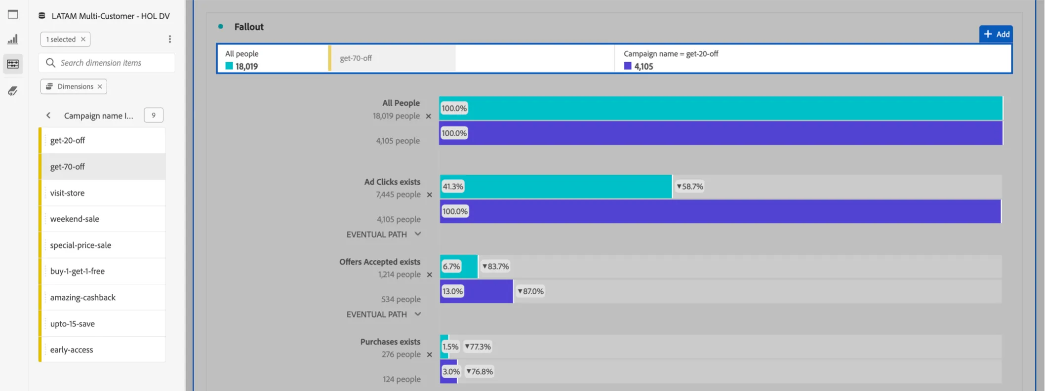This screenshot has height=391, width=1045.
Task: Click the All people teal color swatch
Action: pos(229,66)
